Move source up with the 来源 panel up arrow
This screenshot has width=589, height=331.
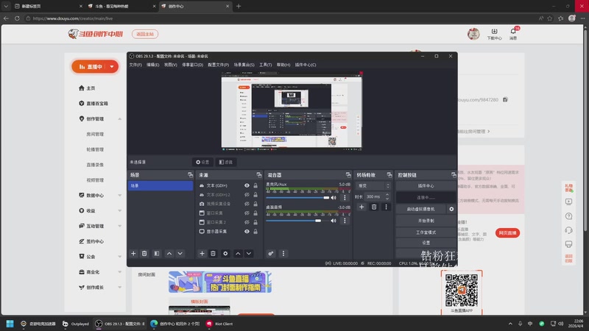(x=238, y=254)
